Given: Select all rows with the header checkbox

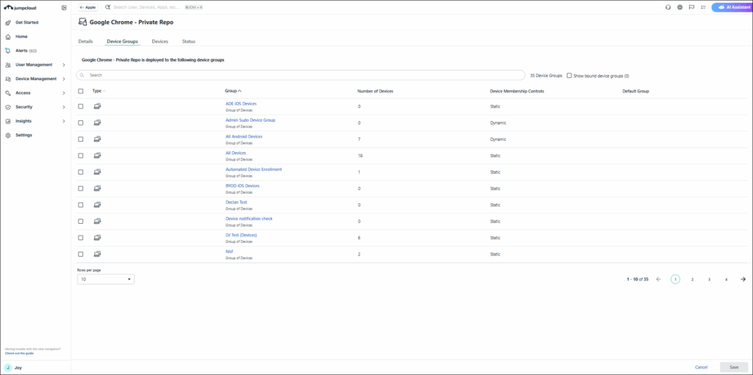Looking at the screenshot, I should tap(81, 91).
